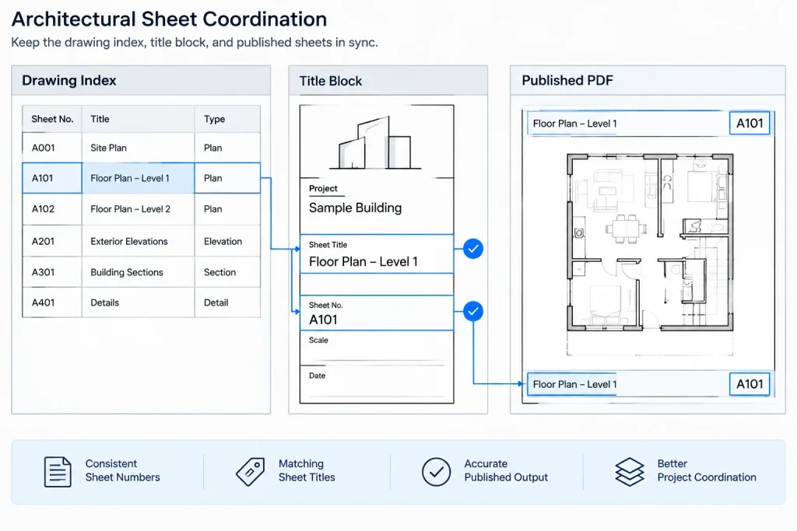Click the Consistent Sheet Numbers document icon
The image size is (797, 531).
tap(58, 472)
